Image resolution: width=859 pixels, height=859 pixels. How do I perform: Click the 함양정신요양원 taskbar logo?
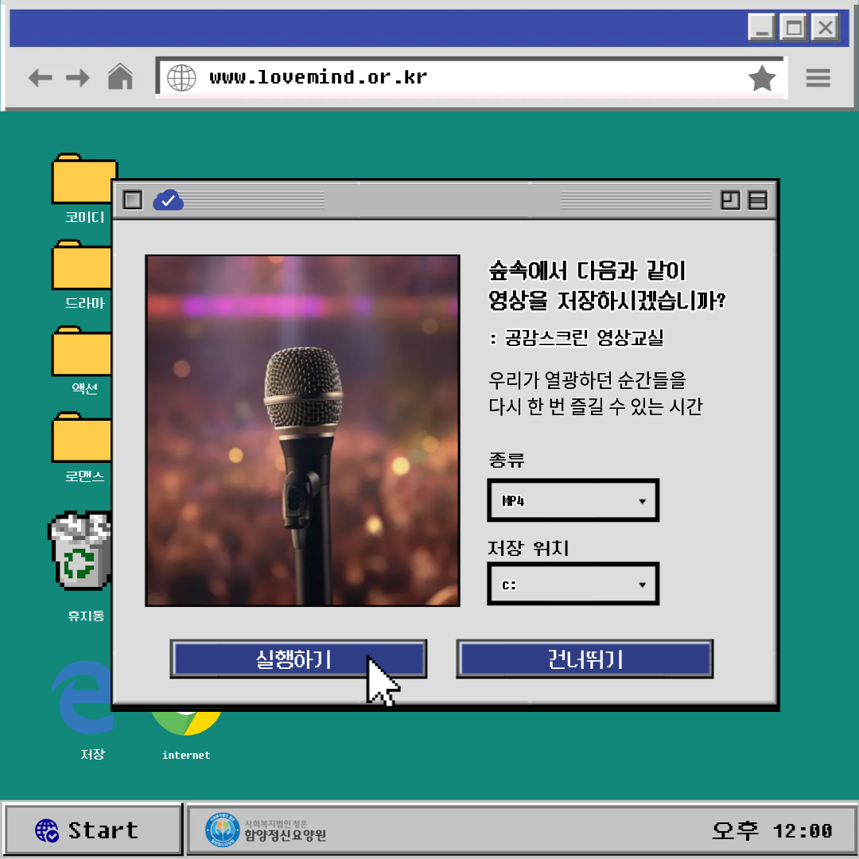click(x=266, y=830)
